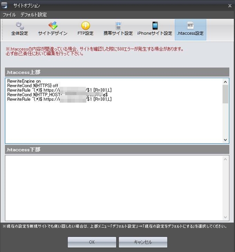The image size is (235, 252).
Task: Open the FTP設定 icon
Action: click(85, 26)
